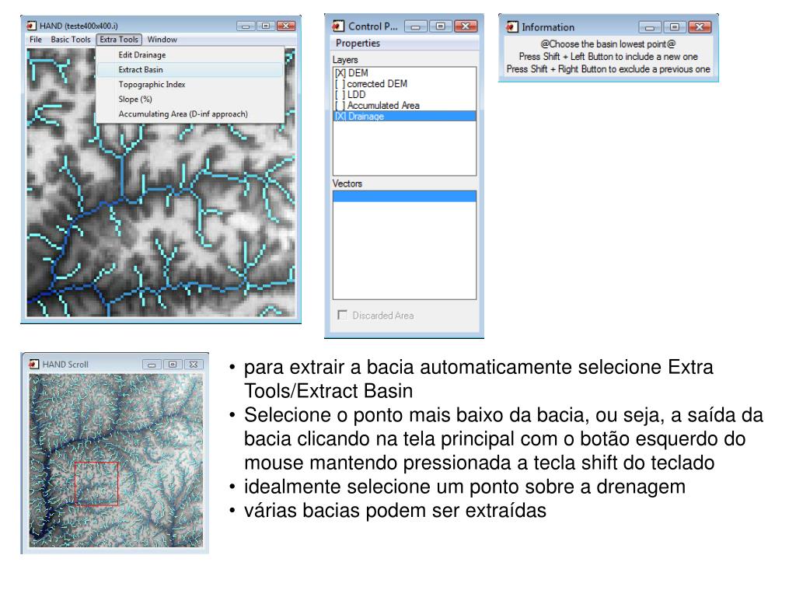Enable the LDD layer

(x=340, y=94)
